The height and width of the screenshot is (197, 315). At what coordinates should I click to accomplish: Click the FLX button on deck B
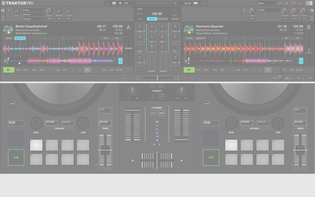[x=215, y=70]
